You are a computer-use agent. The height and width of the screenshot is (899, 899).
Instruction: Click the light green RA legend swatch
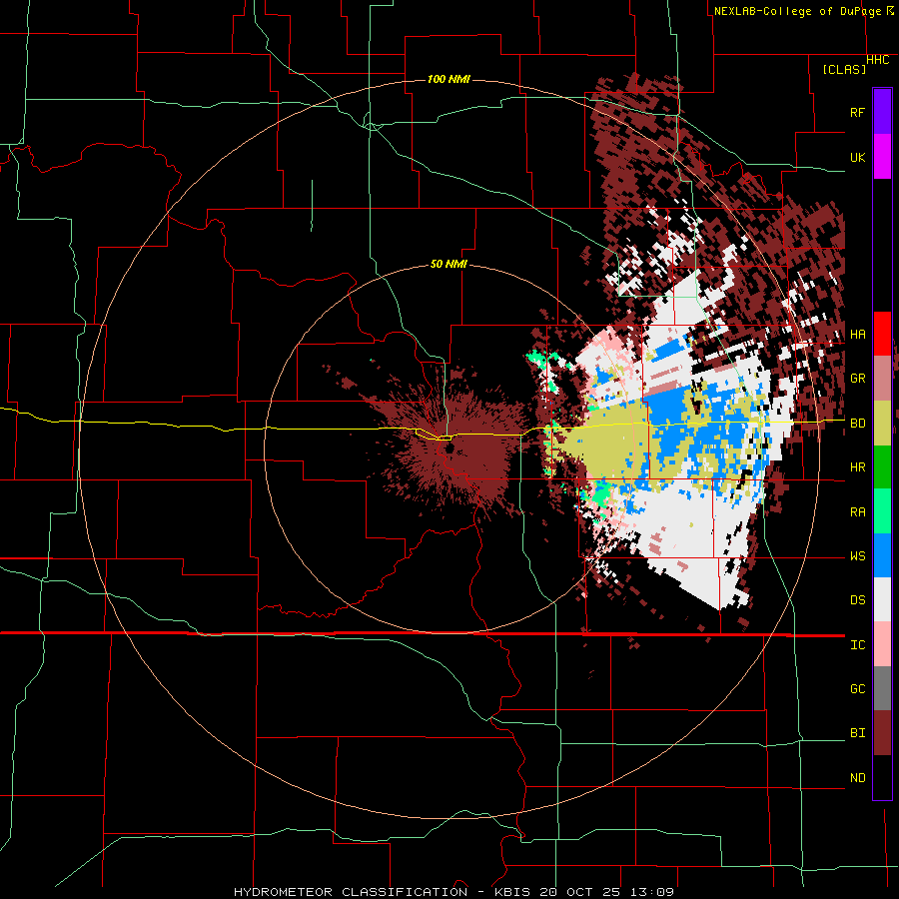click(882, 511)
